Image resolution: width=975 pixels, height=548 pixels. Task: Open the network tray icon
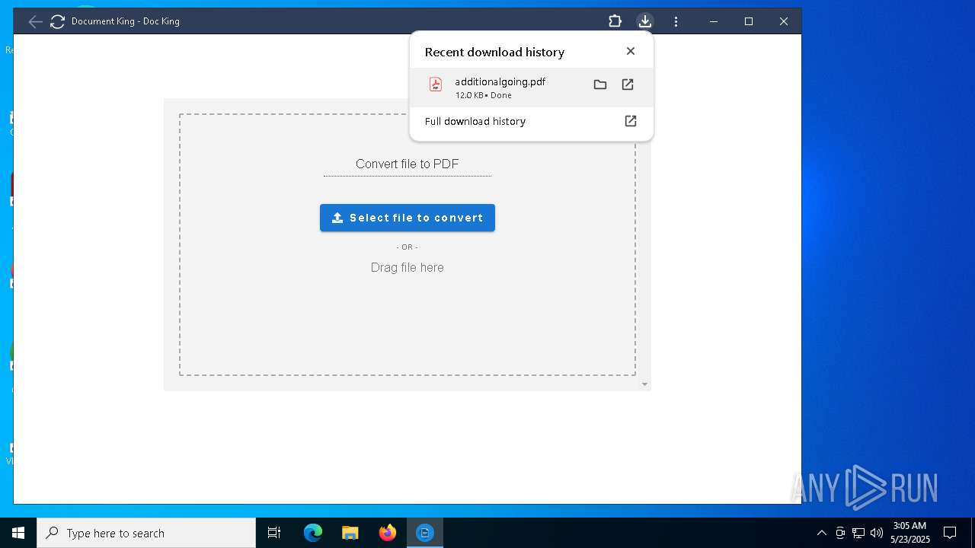[858, 533]
